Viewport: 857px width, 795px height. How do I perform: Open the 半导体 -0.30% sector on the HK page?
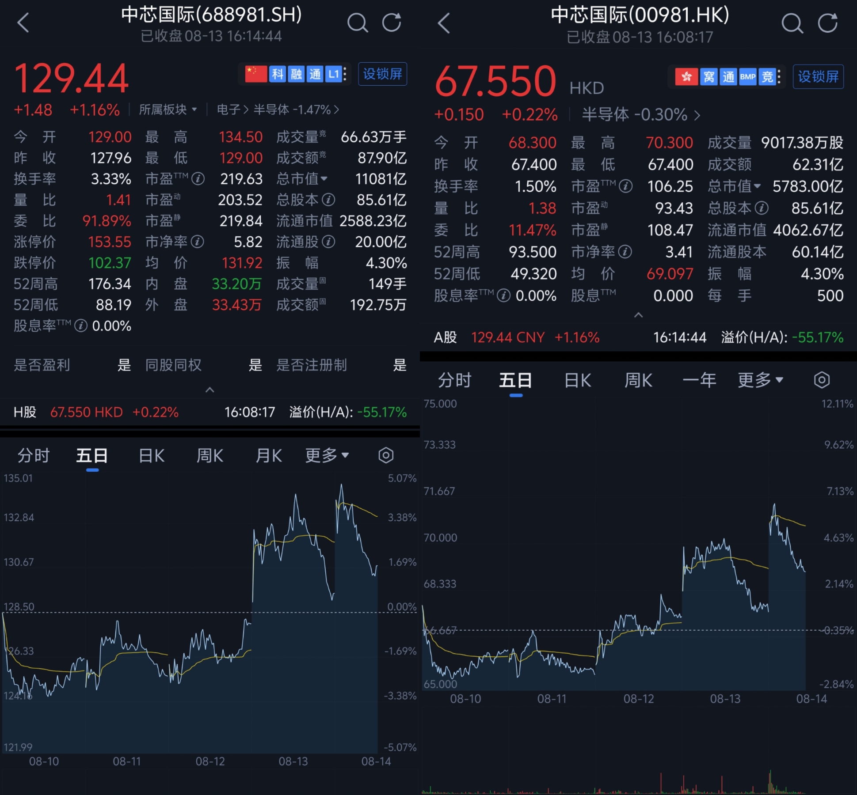641,115
